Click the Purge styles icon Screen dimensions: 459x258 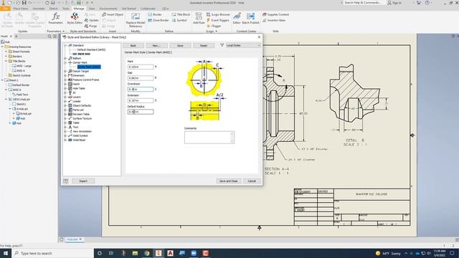click(x=91, y=26)
